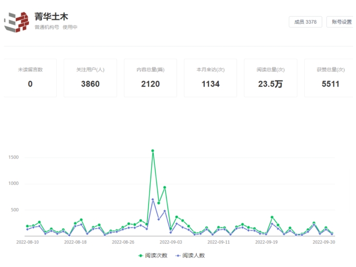Select the 未读留言数 stat card

[x=30, y=78]
